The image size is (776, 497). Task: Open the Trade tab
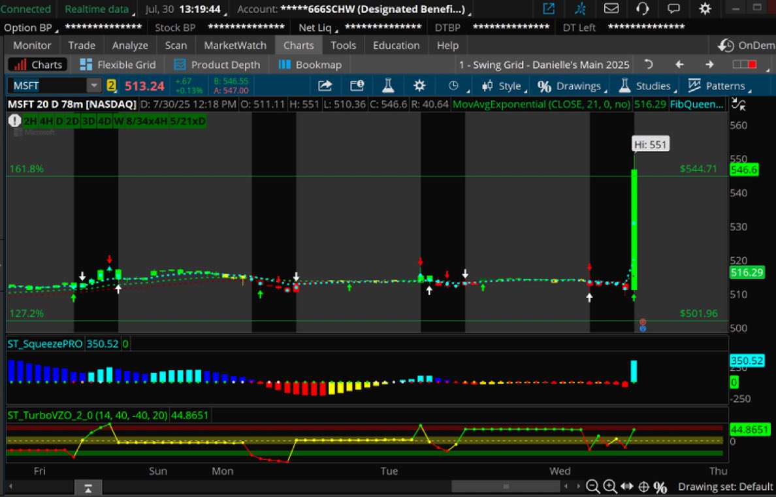click(82, 46)
